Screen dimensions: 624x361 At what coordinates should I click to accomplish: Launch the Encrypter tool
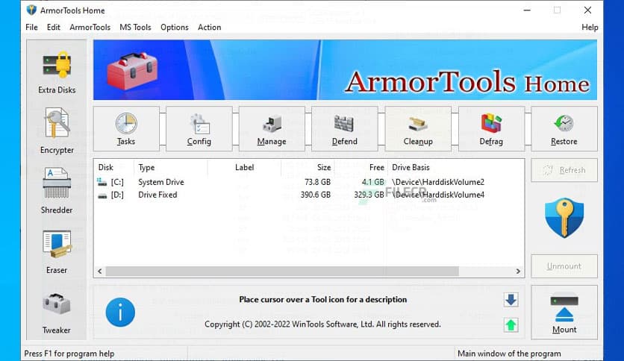point(57,131)
